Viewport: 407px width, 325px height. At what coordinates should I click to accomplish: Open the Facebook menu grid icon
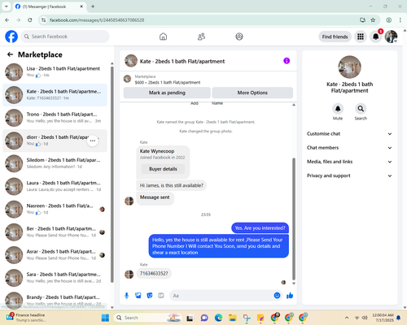coord(361,37)
